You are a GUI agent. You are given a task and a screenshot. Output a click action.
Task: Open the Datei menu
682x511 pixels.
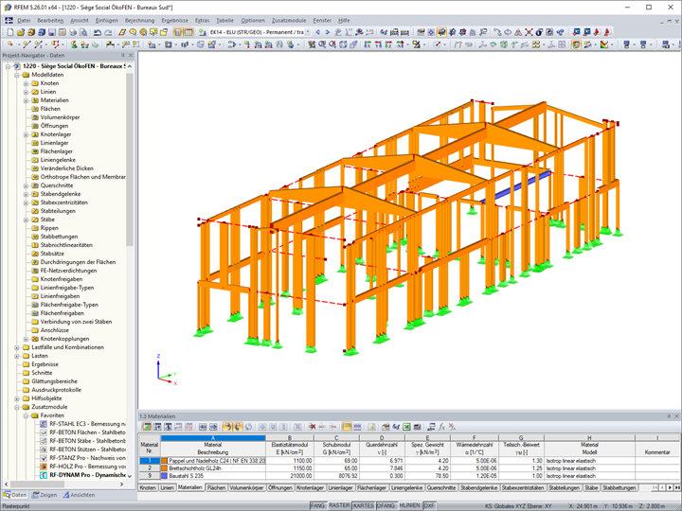[24, 21]
